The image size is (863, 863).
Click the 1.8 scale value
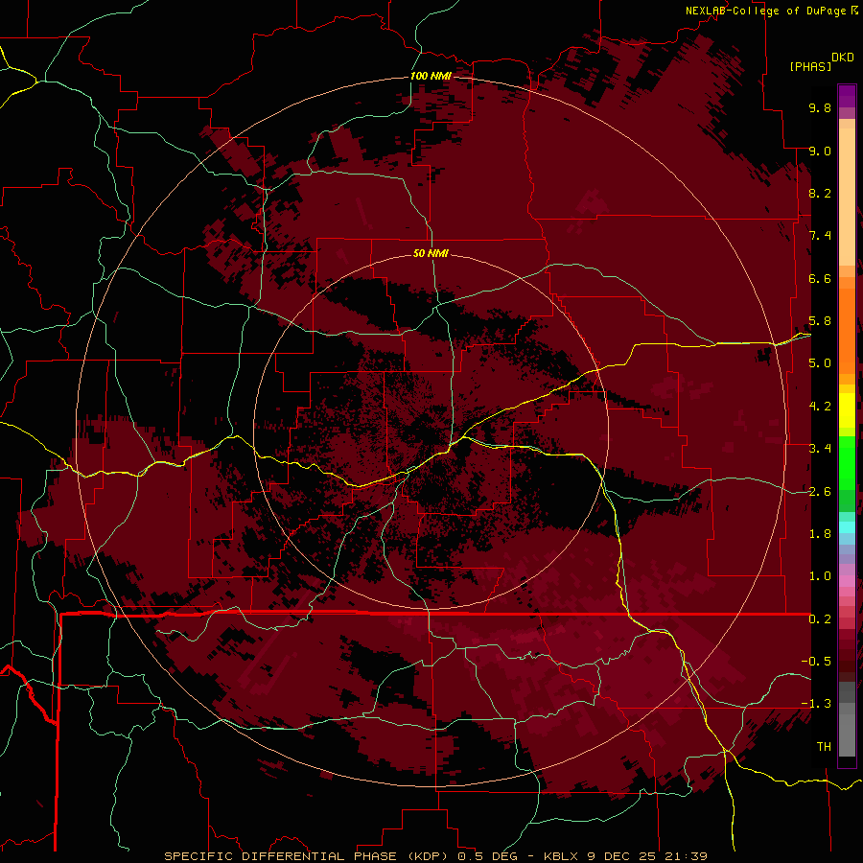click(820, 534)
